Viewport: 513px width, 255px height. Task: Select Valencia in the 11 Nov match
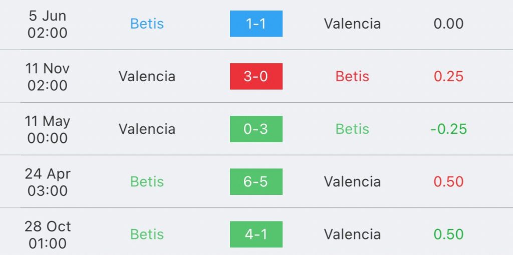(147, 76)
